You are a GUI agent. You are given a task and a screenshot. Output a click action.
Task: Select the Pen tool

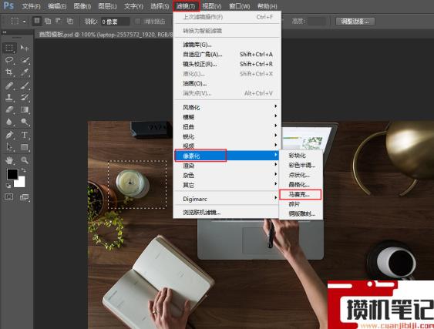[x=9, y=135]
